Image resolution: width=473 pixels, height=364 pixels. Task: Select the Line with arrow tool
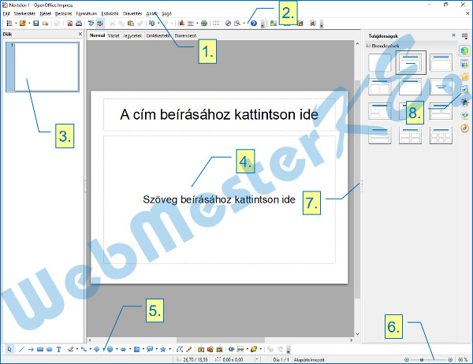pos(31,349)
